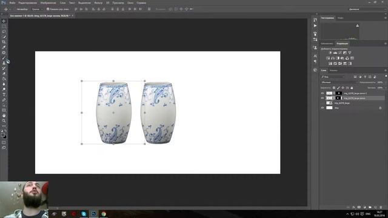388x218 pixels.
Task: Delete layer with trash icon
Action: [381, 207]
